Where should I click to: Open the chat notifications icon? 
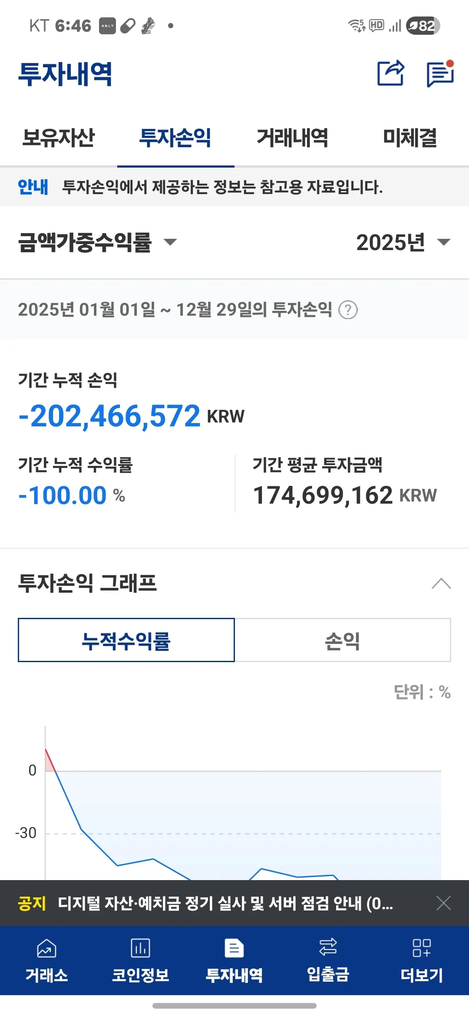(x=440, y=74)
